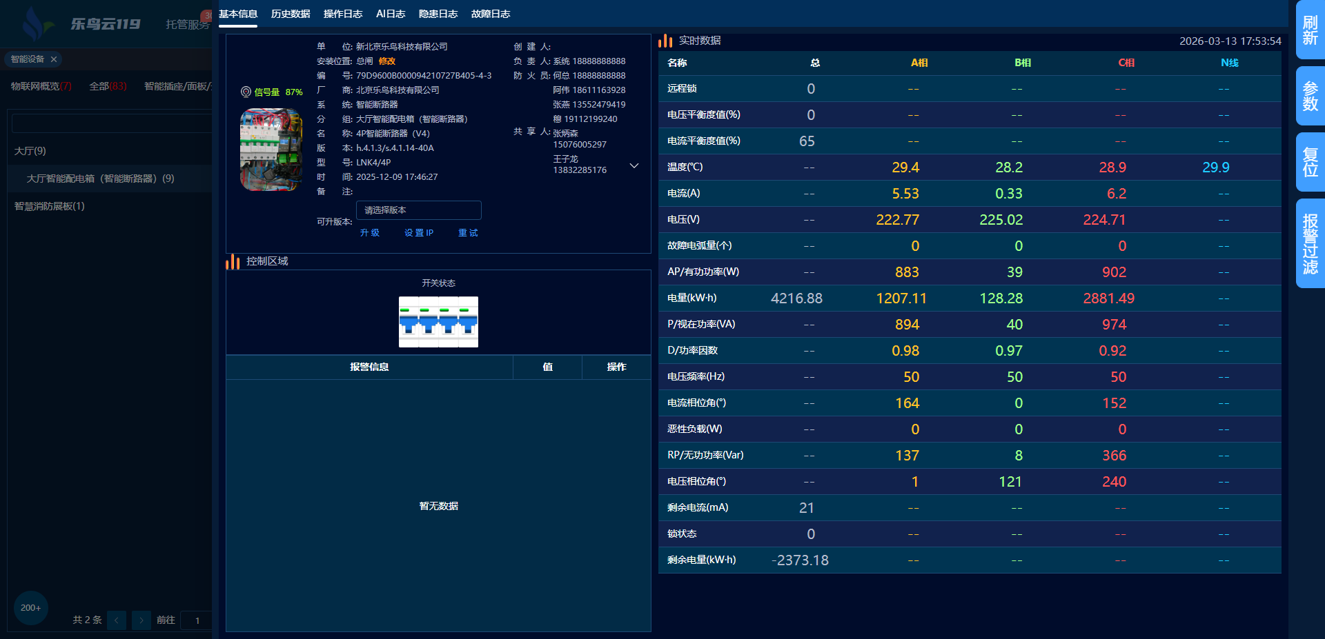Click the previous page arrow in pagination
The height and width of the screenshot is (639, 1325).
[117, 620]
